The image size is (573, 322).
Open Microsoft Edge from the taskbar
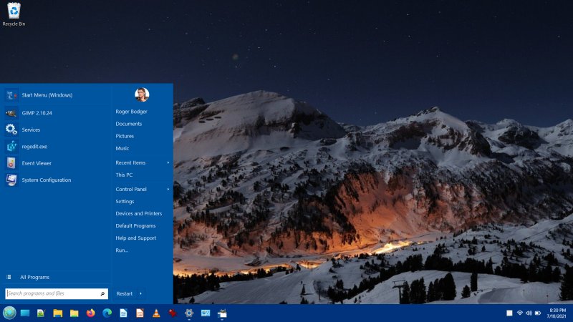tap(107, 313)
